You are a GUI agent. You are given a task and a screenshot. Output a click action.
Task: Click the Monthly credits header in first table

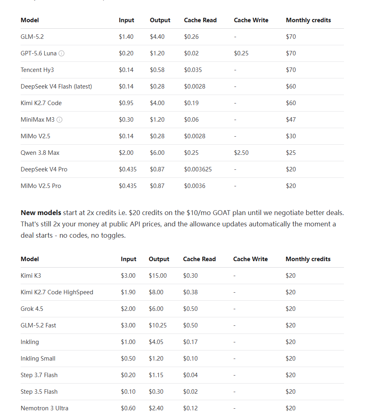[x=308, y=20]
